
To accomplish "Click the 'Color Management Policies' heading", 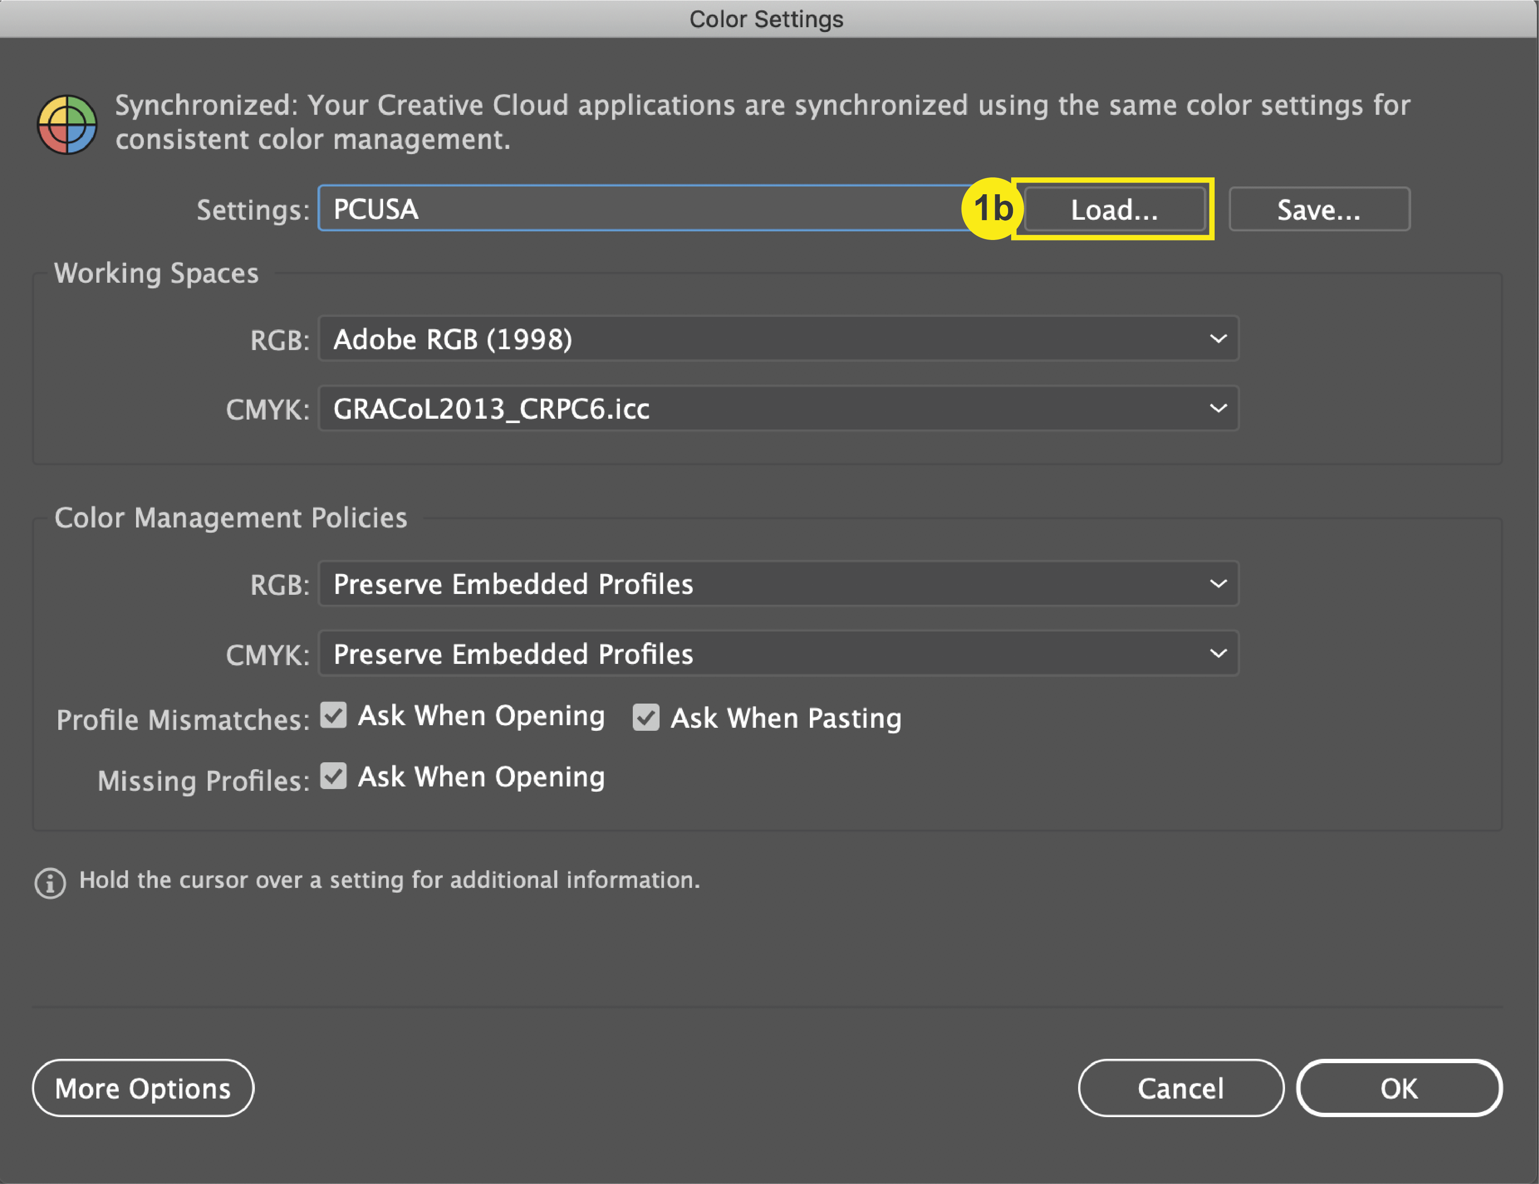I will (x=231, y=518).
